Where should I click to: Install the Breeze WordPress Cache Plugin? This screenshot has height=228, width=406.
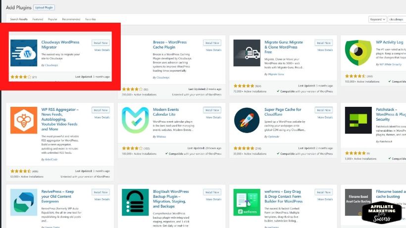click(x=212, y=43)
